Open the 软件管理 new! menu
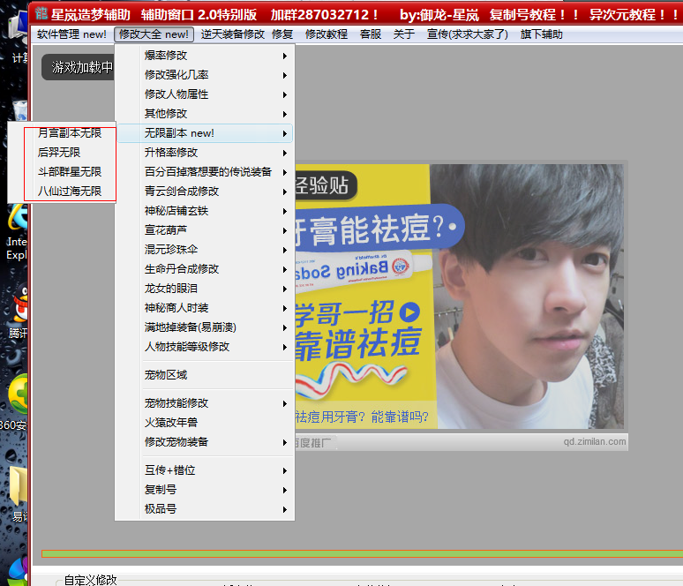This screenshot has width=683, height=586. pos(71,34)
